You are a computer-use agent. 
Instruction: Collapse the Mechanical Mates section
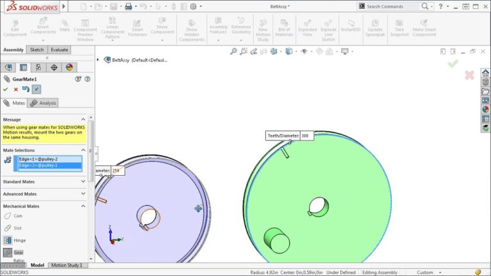(83, 206)
